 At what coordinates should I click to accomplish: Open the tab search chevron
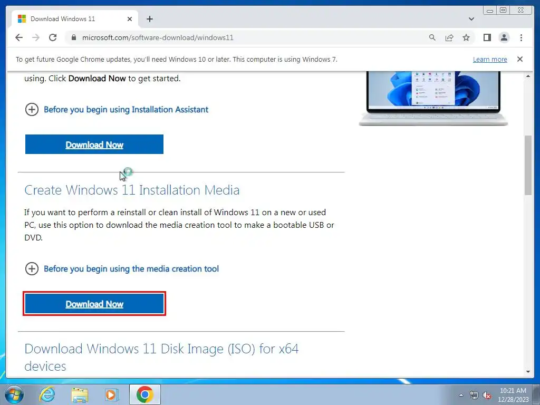point(471,19)
